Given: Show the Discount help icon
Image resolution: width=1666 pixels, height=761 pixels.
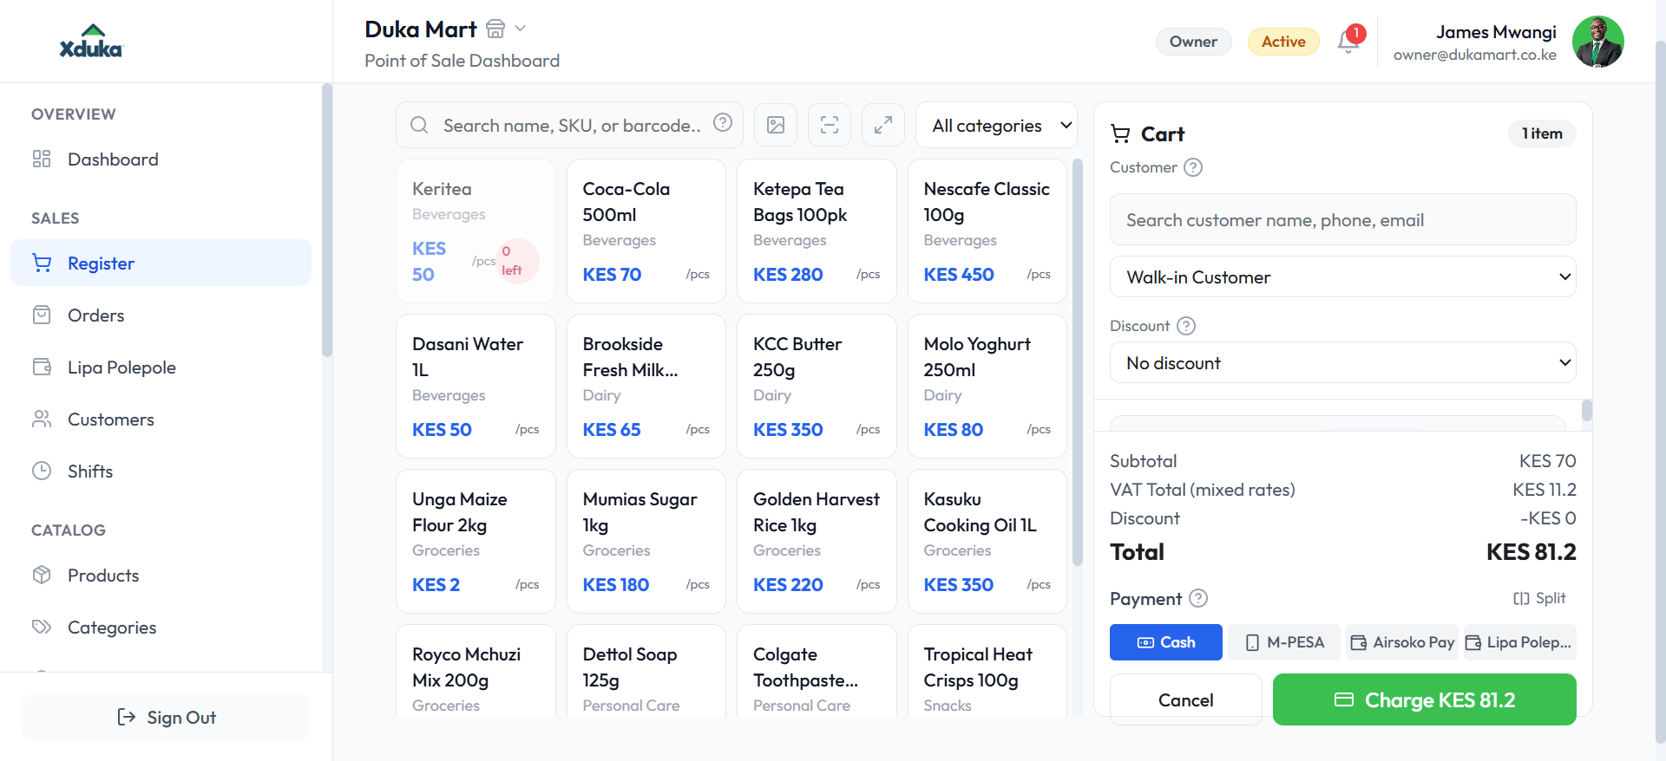Looking at the screenshot, I should 1186,326.
